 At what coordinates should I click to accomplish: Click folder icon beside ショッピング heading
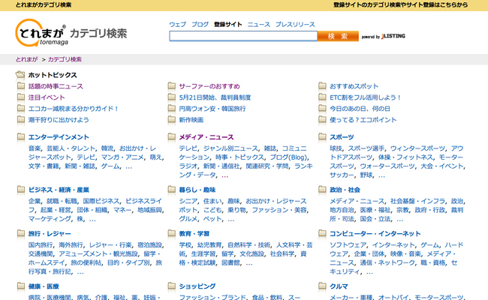(171, 286)
